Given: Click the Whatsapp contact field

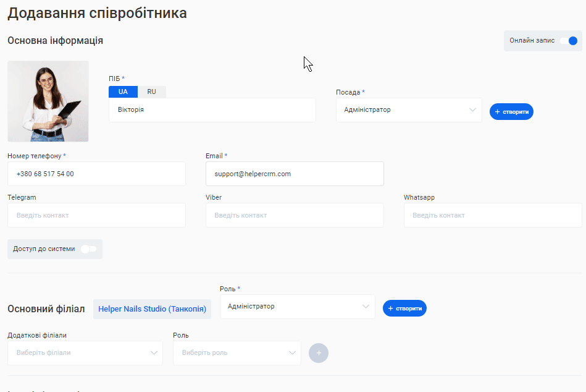Looking at the screenshot, I should (492, 216).
